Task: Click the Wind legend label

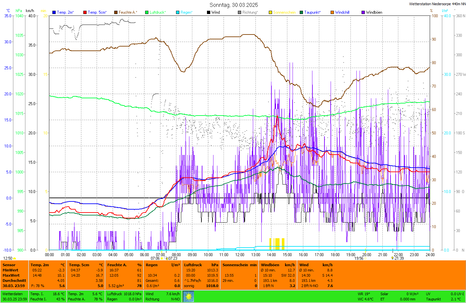Action: pos(215,12)
